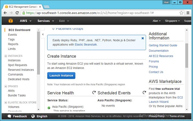Open the Getting Started Guide link
The height and width of the screenshot is (121, 193).
[x=163, y=45]
